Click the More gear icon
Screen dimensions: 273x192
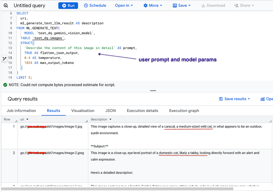145,6
